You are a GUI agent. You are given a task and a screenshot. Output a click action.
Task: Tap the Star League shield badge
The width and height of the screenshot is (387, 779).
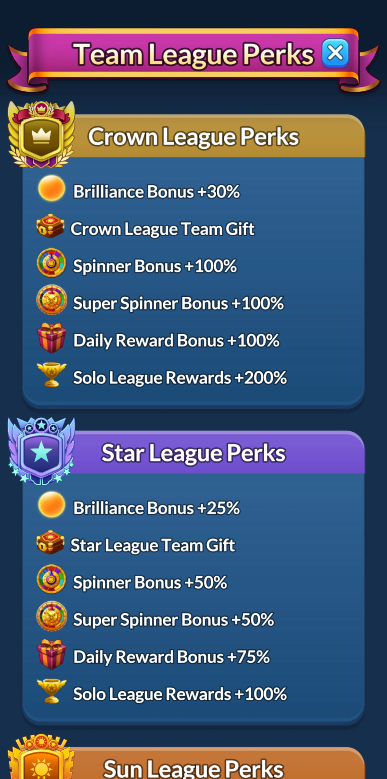[41, 451]
